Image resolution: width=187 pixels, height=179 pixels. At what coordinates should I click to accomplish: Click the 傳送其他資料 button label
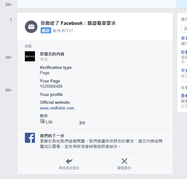click(x=69, y=168)
